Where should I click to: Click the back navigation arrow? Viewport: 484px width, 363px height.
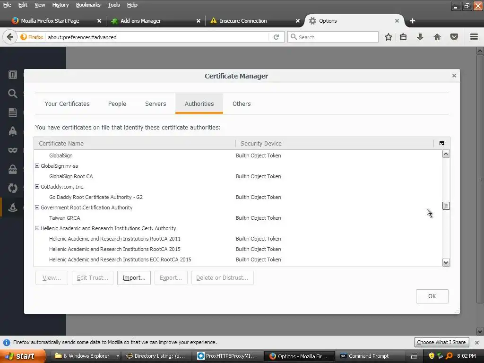pyautogui.click(x=10, y=37)
